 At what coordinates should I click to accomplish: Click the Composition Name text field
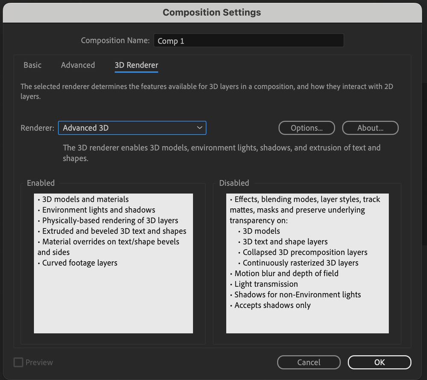[x=248, y=41]
